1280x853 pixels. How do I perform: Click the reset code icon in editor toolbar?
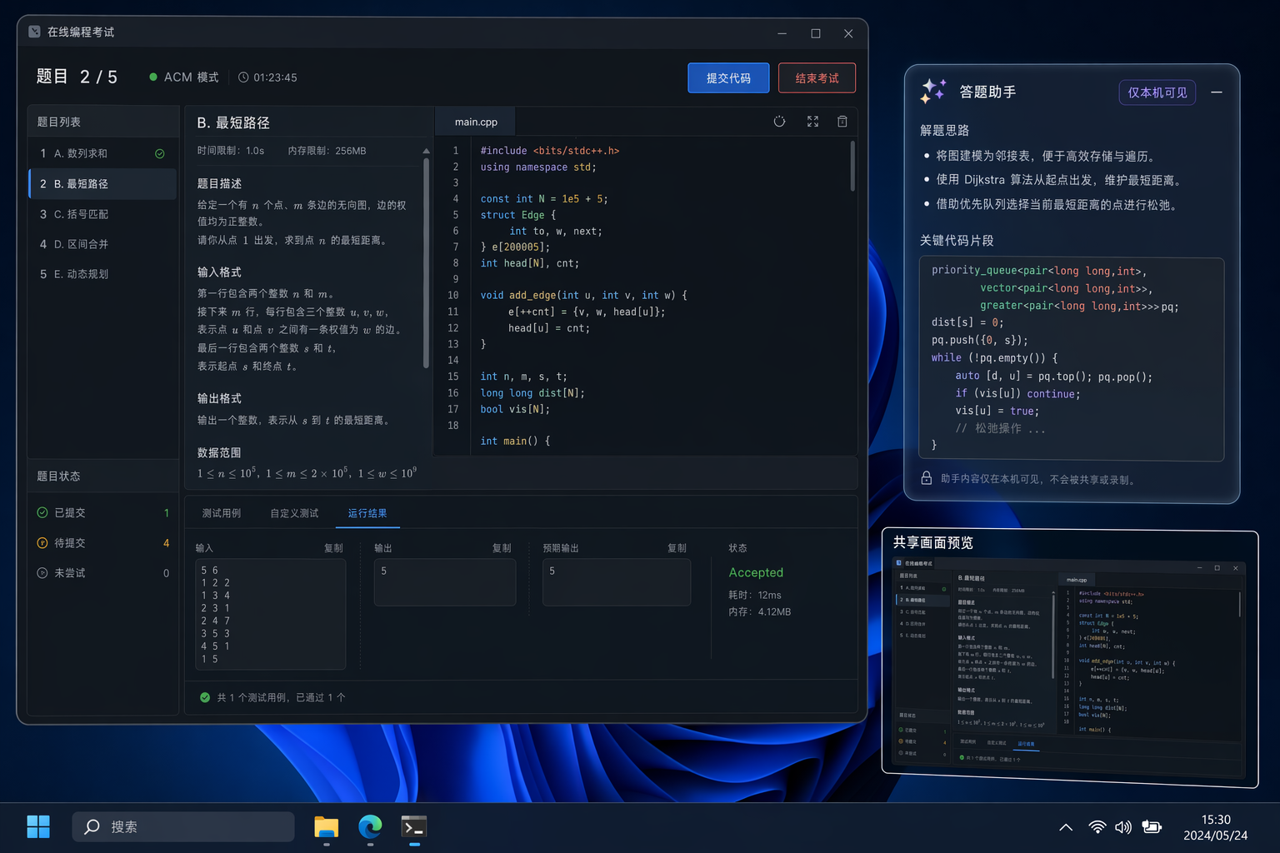point(779,122)
